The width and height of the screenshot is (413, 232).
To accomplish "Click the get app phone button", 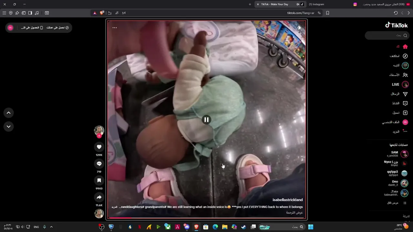I will pos(32,28).
